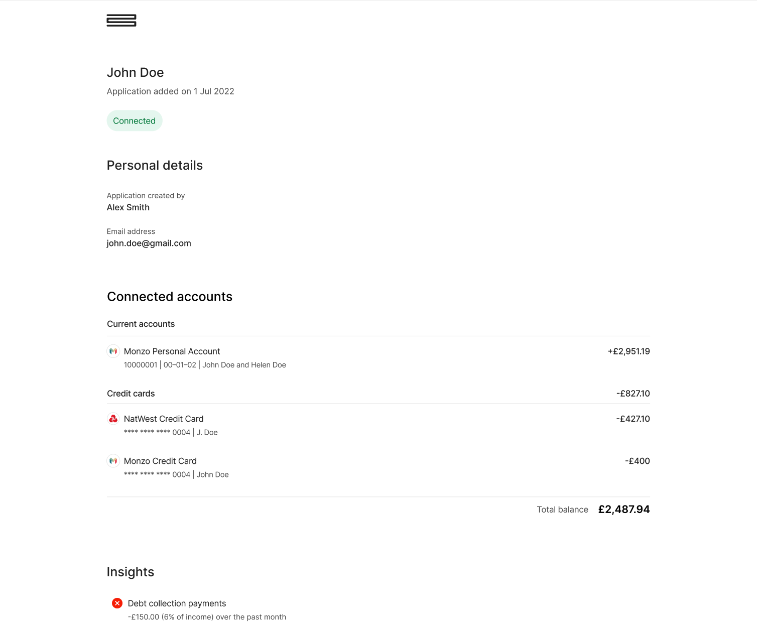This screenshot has width=757, height=625.
Task: Open the Monzo Personal Account row
Action: (x=378, y=357)
